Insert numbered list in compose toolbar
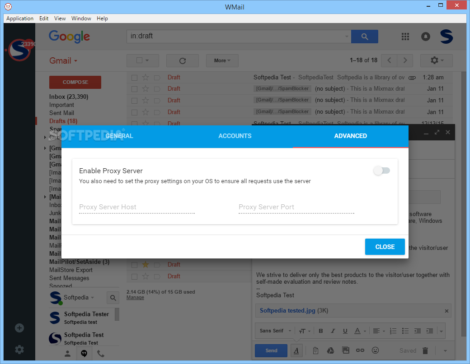Screen dimensions: 470x364 [393, 331]
